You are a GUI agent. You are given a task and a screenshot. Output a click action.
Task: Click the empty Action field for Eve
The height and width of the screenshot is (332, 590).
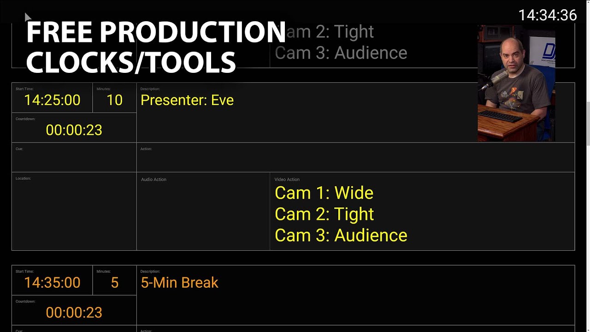coord(355,157)
